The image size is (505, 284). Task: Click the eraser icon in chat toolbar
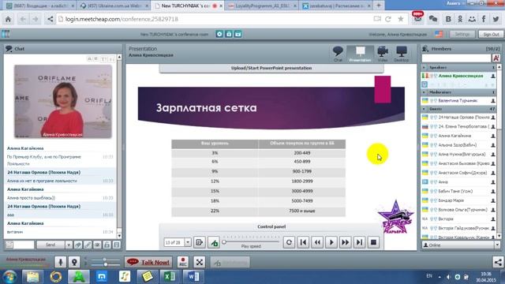coord(78,245)
